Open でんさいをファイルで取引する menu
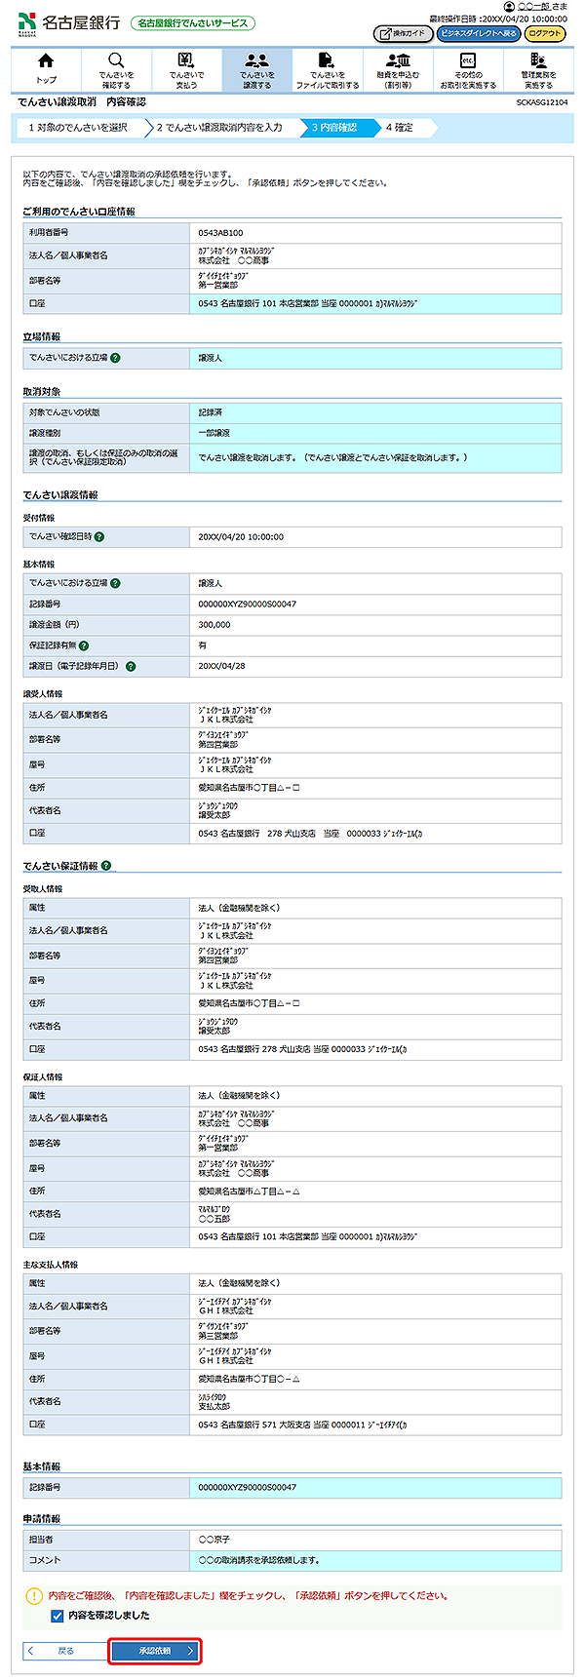 (328, 69)
